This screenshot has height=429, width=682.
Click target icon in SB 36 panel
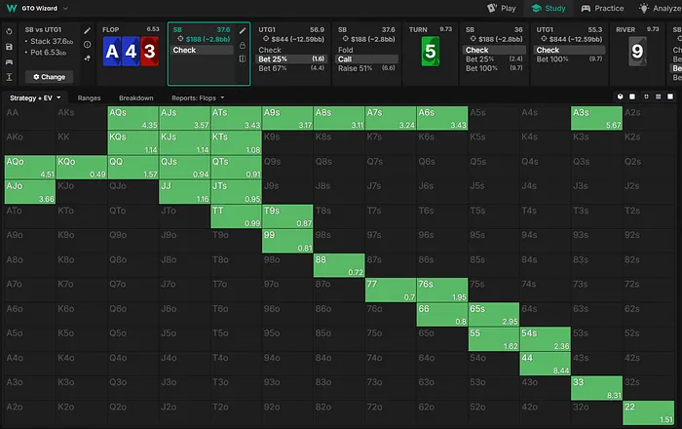coord(474,39)
